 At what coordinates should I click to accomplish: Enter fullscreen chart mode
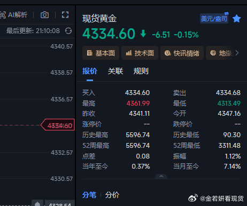(x=65, y=15)
